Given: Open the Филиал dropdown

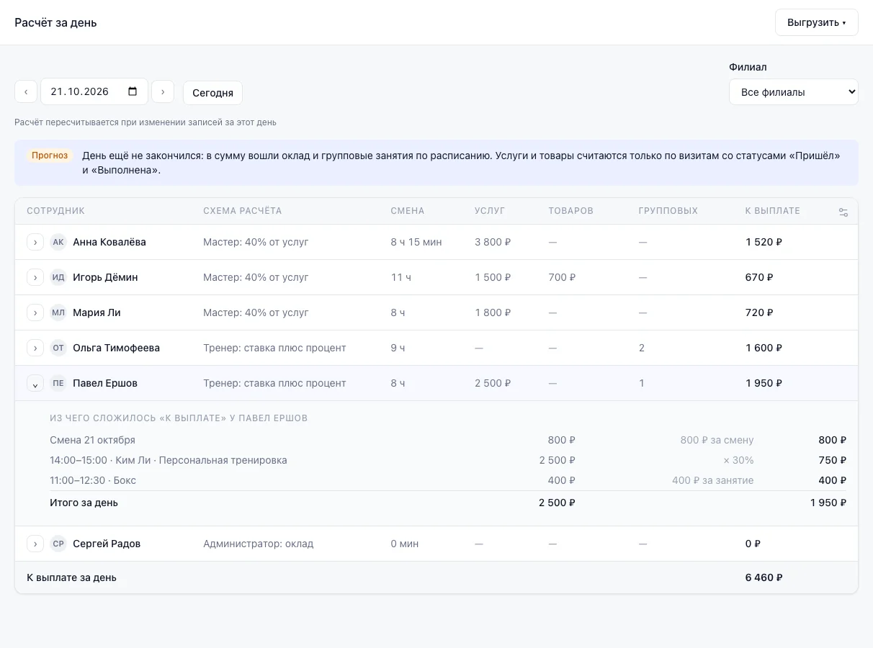Looking at the screenshot, I should (794, 92).
